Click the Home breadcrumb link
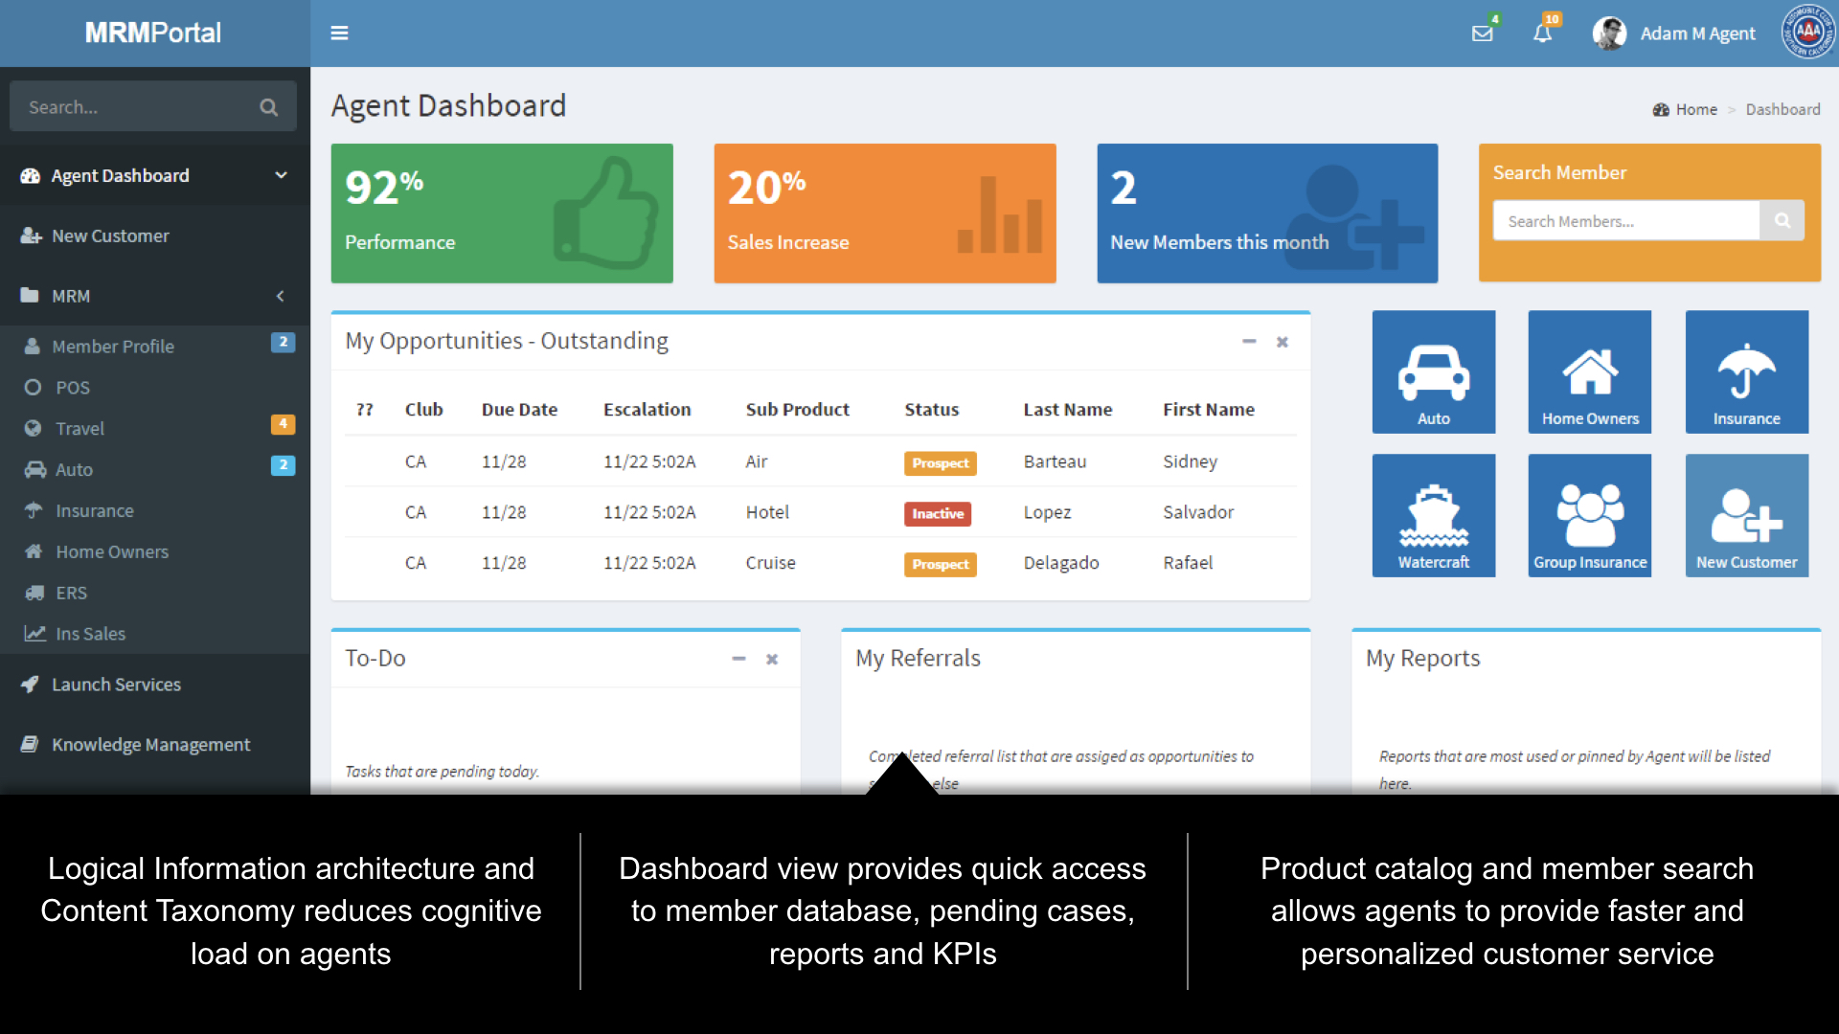The width and height of the screenshot is (1839, 1034). [1695, 109]
